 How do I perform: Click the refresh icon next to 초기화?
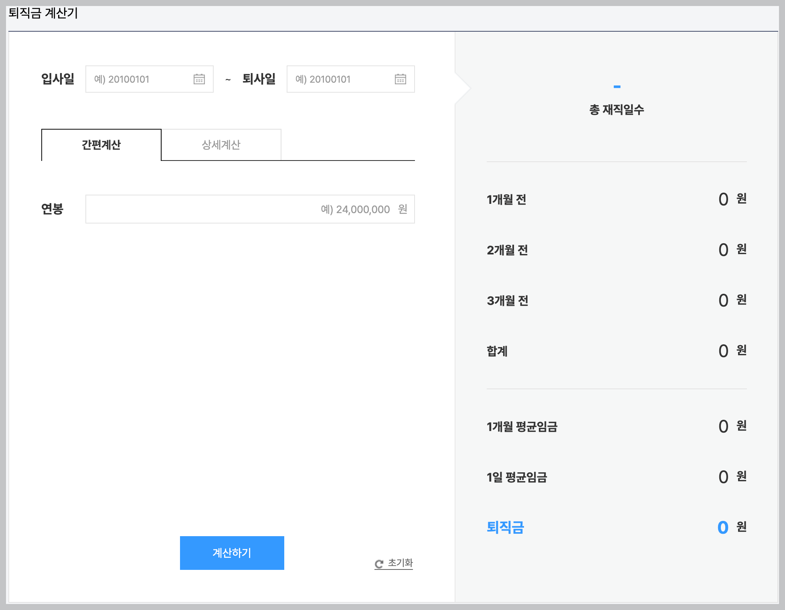(x=378, y=563)
